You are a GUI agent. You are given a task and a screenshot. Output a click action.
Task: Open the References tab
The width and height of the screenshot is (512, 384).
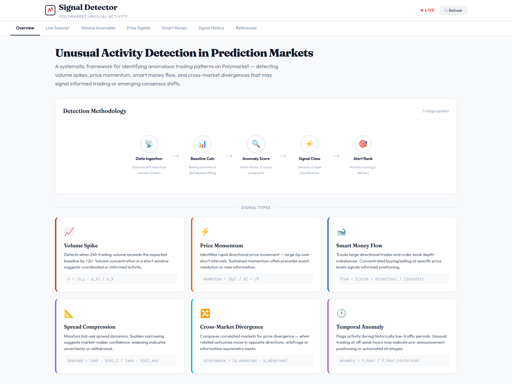246,28
